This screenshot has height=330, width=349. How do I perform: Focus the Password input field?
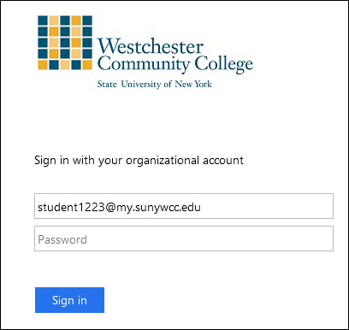click(184, 239)
